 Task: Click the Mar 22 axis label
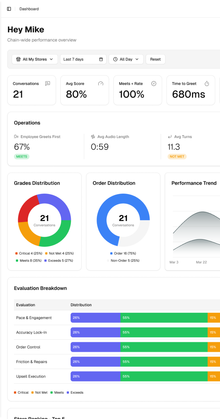tap(201, 262)
